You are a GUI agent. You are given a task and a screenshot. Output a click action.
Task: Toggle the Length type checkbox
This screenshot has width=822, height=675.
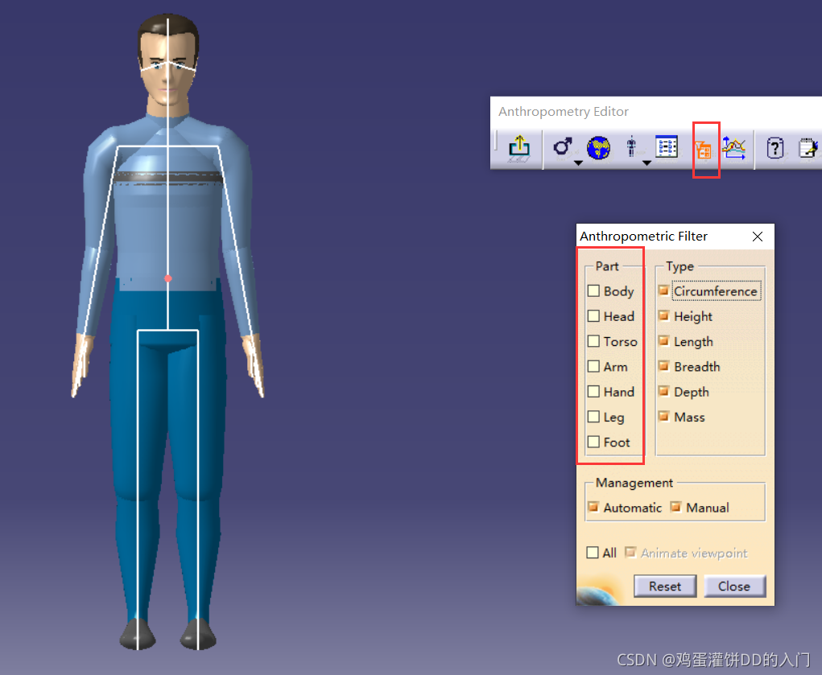coord(663,340)
